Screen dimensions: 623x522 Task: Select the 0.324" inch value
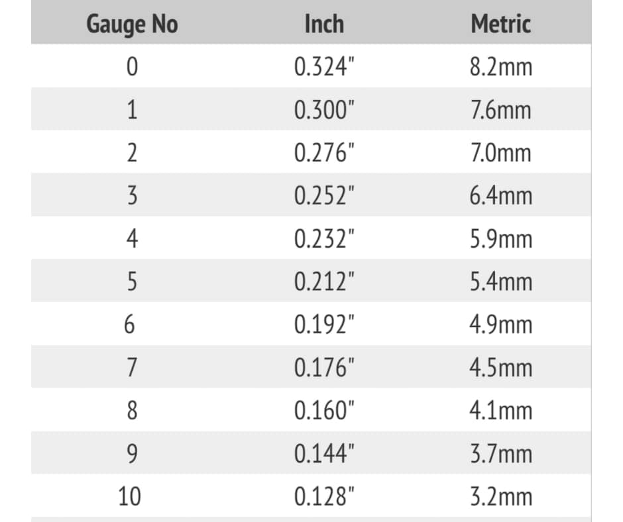tap(324, 66)
